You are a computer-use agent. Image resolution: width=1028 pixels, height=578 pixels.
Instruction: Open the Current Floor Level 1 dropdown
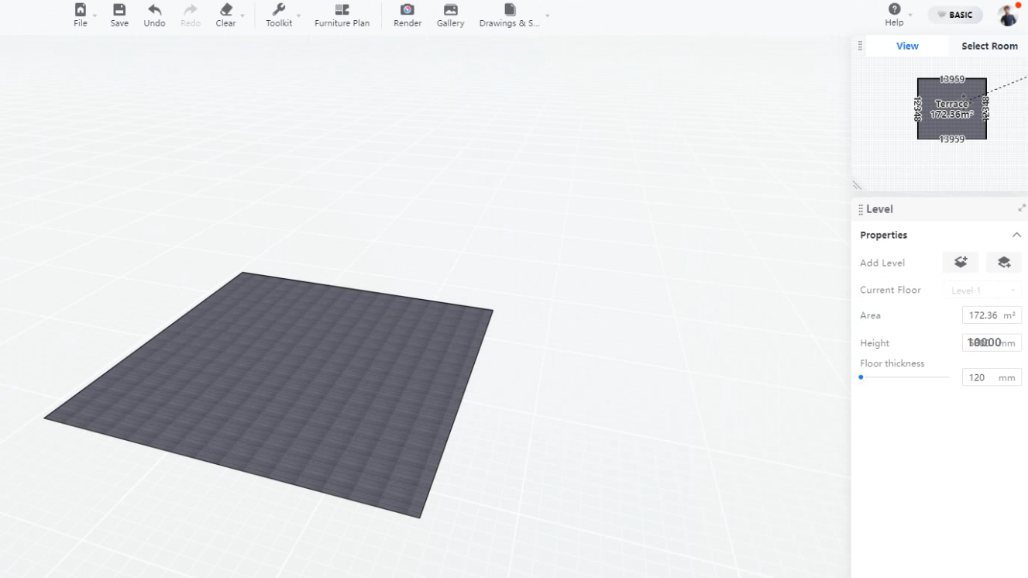point(982,291)
